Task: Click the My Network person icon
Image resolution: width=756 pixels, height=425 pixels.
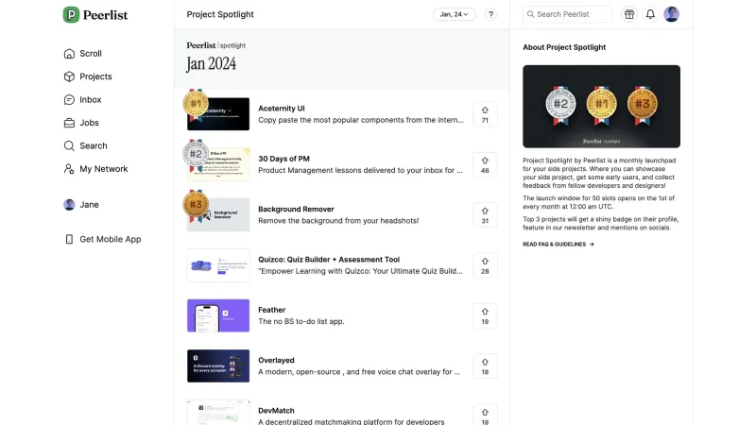Action: 69,169
